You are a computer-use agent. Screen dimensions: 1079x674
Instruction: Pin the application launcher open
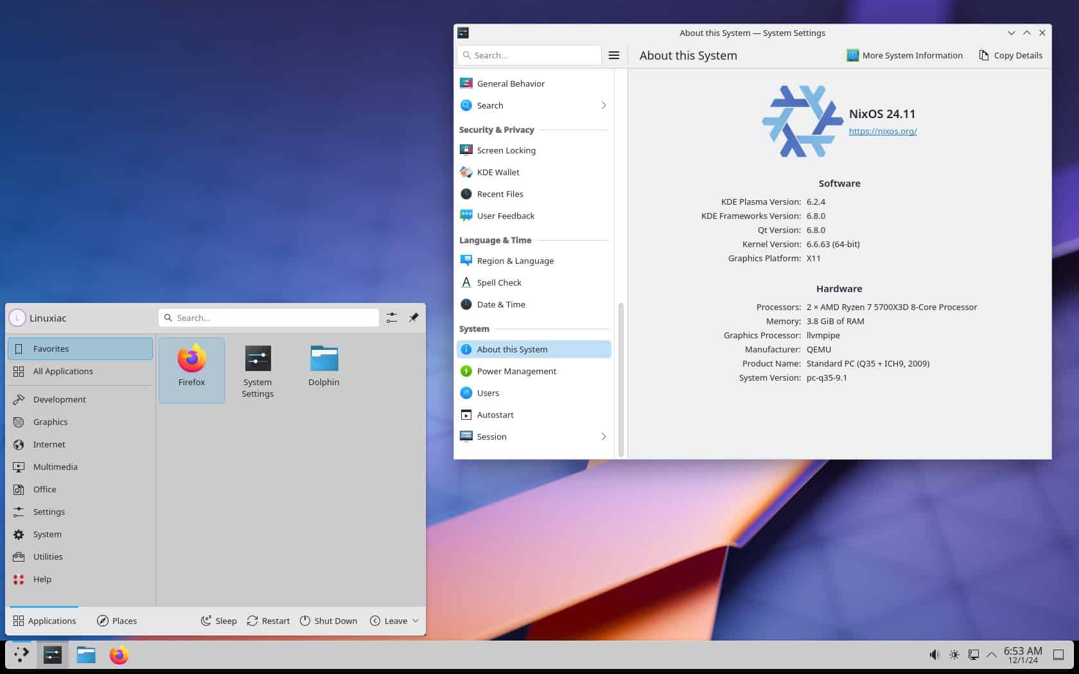point(414,317)
